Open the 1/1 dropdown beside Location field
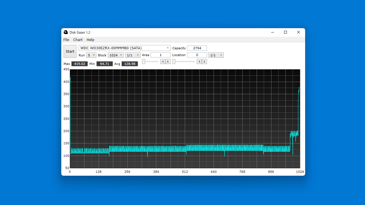The height and width of the screenshot is (205, 365). click(x=216, y=55)
